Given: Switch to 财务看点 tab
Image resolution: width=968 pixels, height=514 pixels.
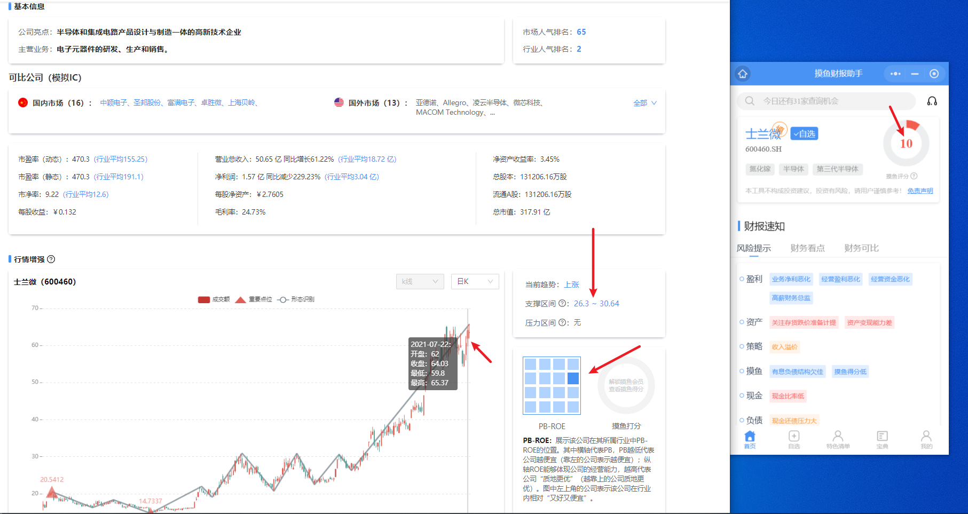Looking at the screenshot, I should [x=807, y=248].
